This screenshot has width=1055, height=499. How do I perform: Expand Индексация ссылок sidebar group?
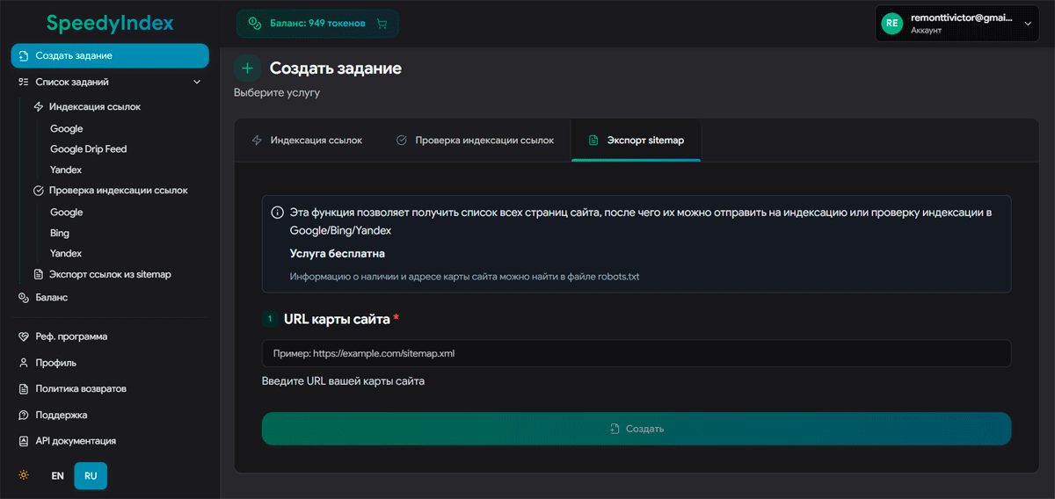click(94, 107)
